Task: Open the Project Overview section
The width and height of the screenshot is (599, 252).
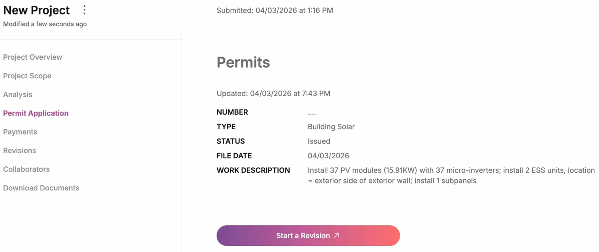Action: point(32,57)
